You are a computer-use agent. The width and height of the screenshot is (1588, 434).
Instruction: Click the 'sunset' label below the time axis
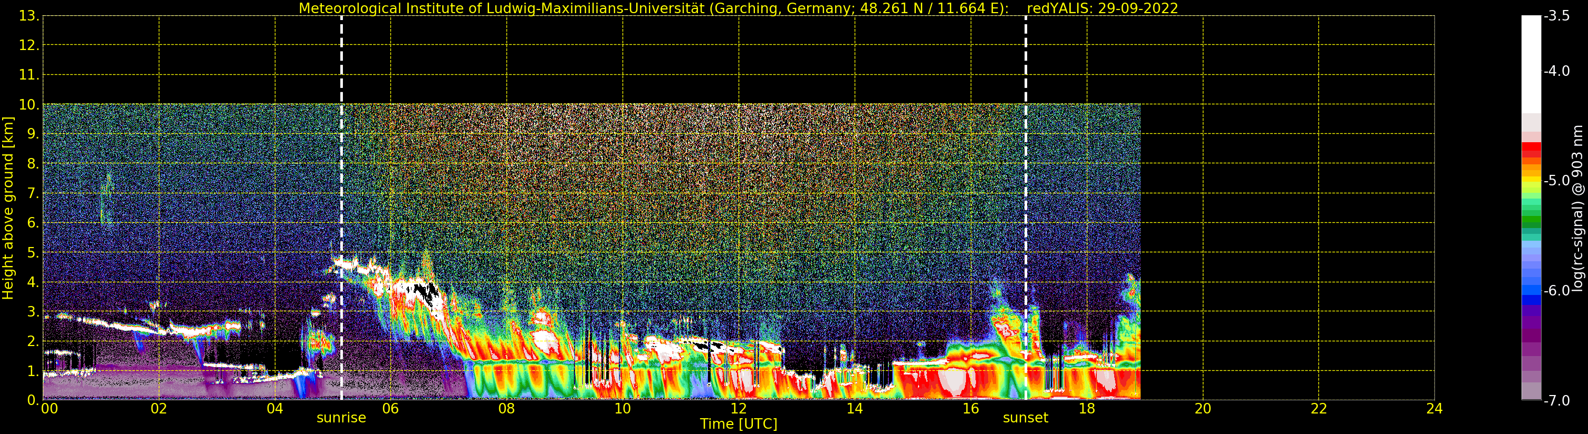[x=1026, y=418]
